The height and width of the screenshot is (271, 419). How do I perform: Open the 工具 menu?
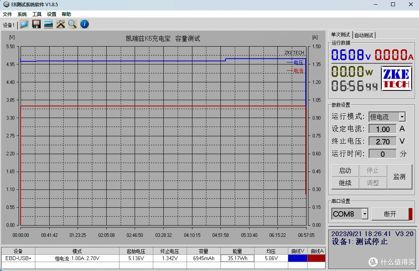coord(36,14)
